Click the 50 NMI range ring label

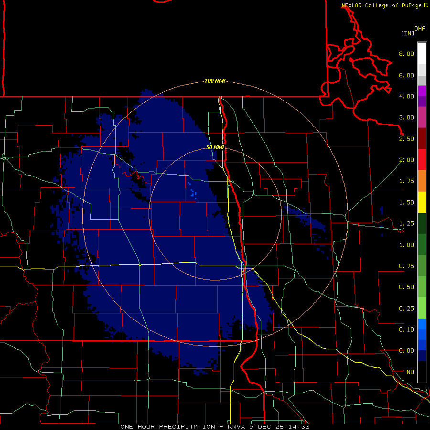coord(215,148)
